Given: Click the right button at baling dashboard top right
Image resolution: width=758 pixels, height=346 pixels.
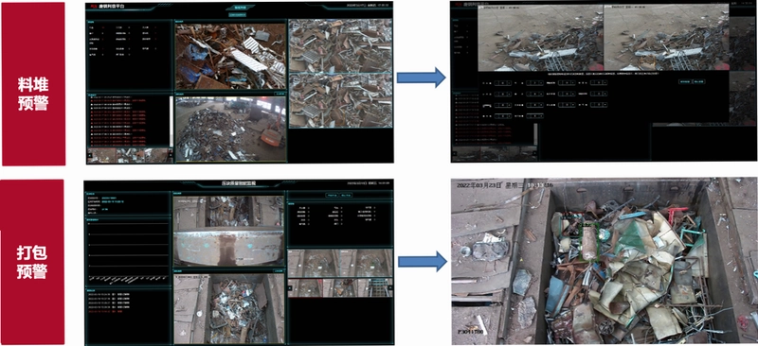Looking at the screenshot, I should pos(346,196).
